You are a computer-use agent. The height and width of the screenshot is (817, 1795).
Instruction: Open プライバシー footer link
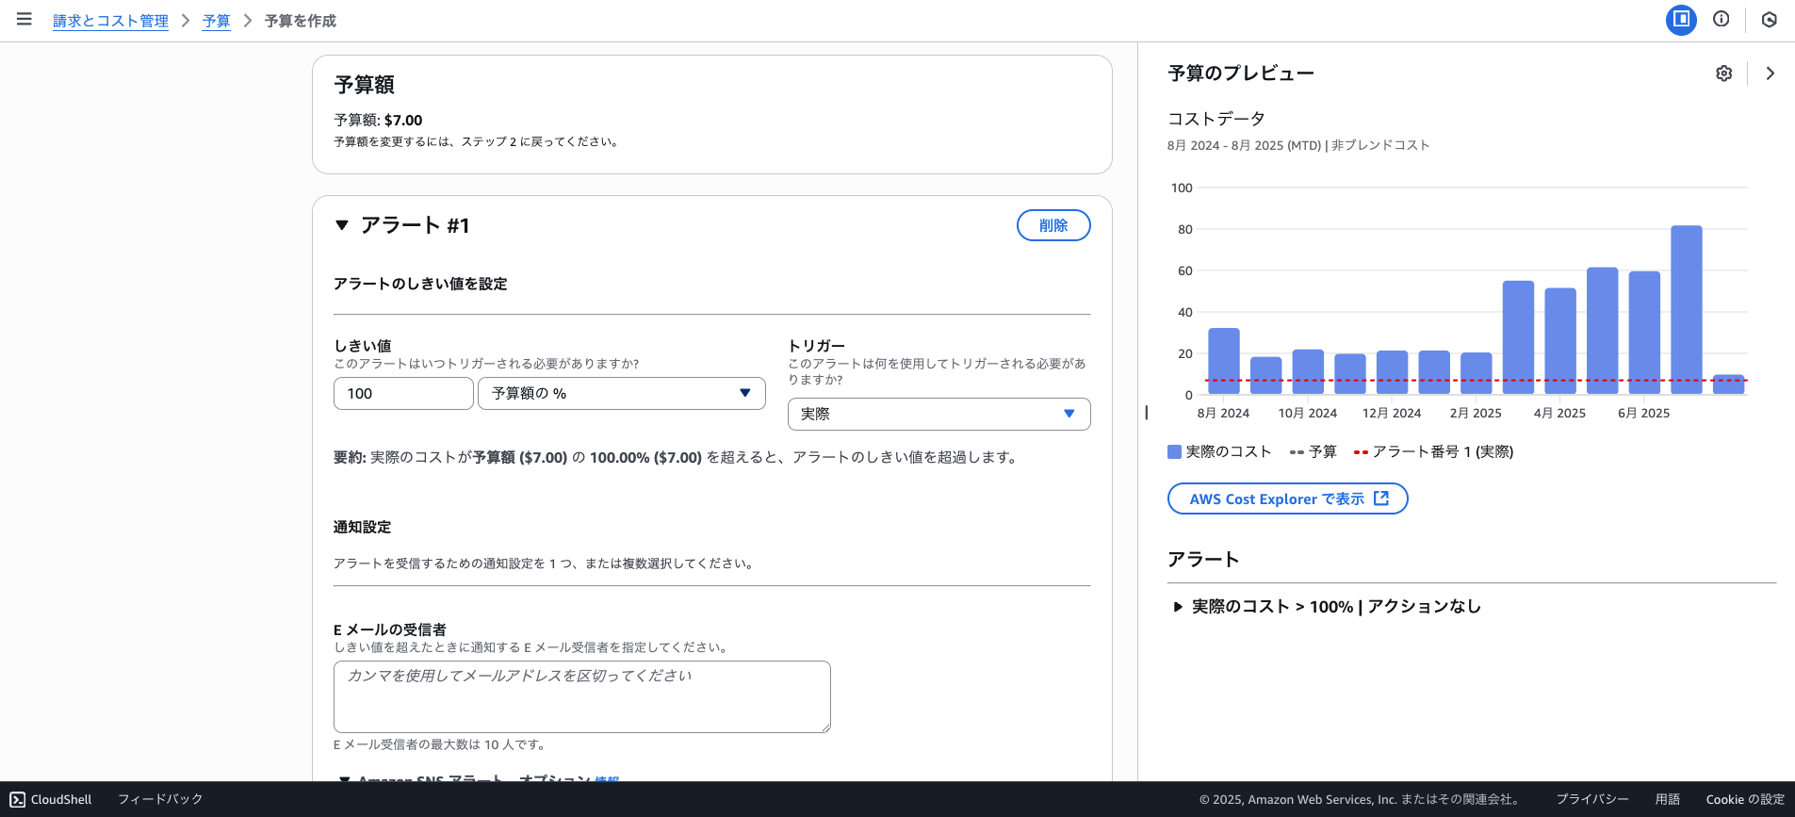(1592, 799)
